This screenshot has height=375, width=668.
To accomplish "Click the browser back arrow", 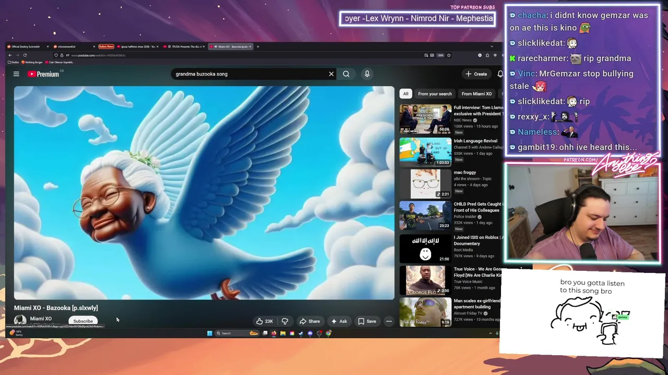I will click(x=10, y=55).
